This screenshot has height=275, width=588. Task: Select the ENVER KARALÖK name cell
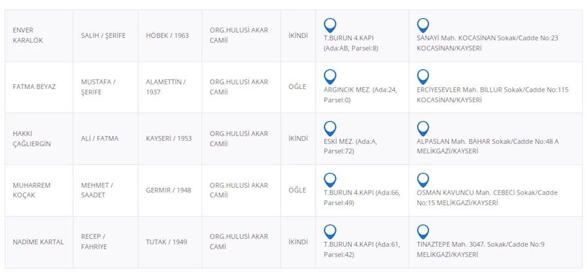pos(28,35)
